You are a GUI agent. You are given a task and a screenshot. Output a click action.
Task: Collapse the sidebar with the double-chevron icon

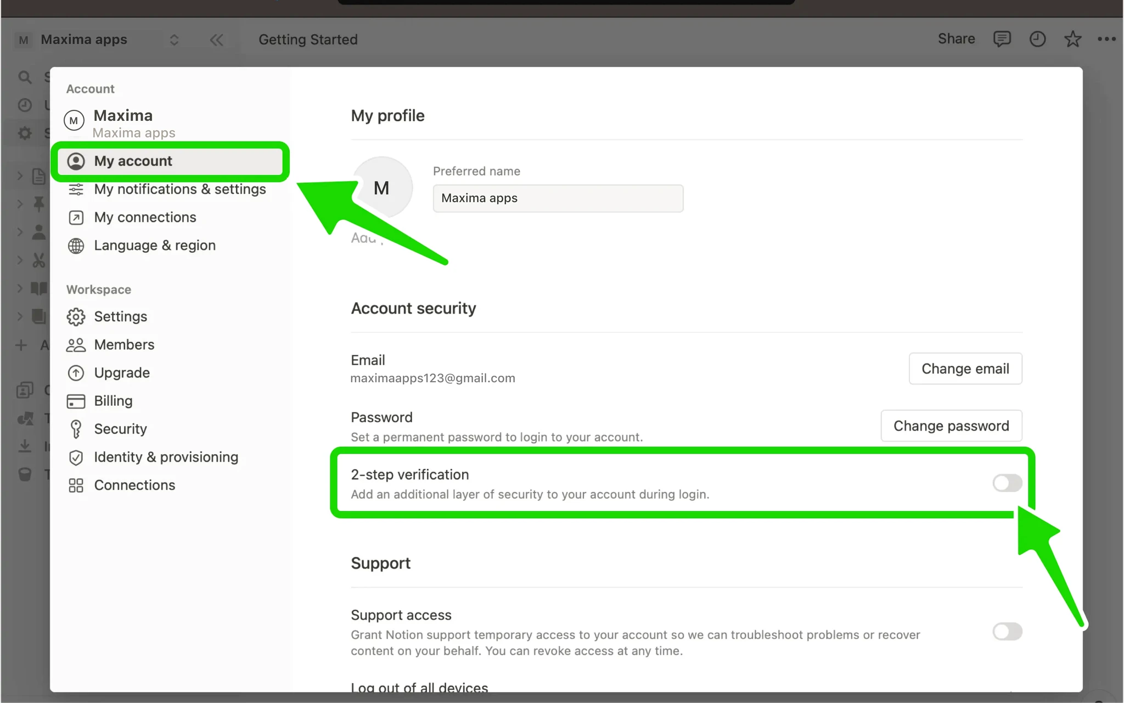pos(217,40)
